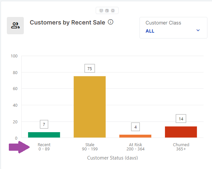
Task: Click the customers group icon tile
Action: [15, 26]
